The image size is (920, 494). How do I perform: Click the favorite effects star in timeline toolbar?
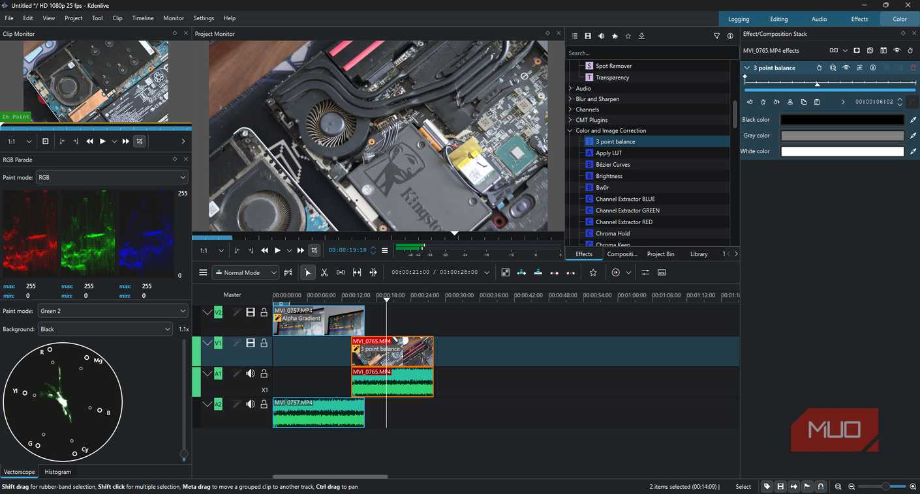coord(593,272)
